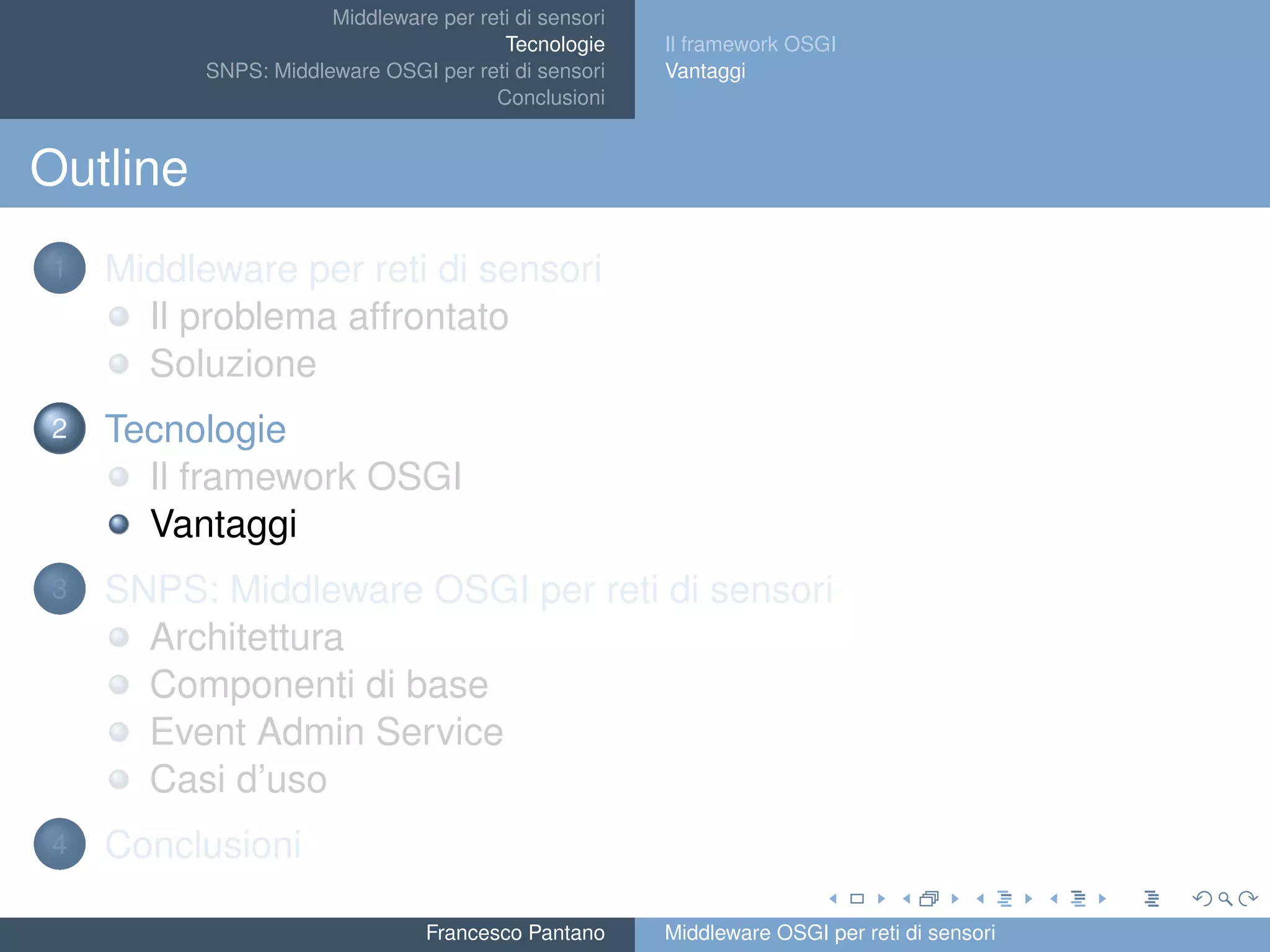Click outline section 'SNPS: Middleware OSGI per reti di sensori'
The height and width of the screenshot is (952, 1270).
tap(469, 589)
